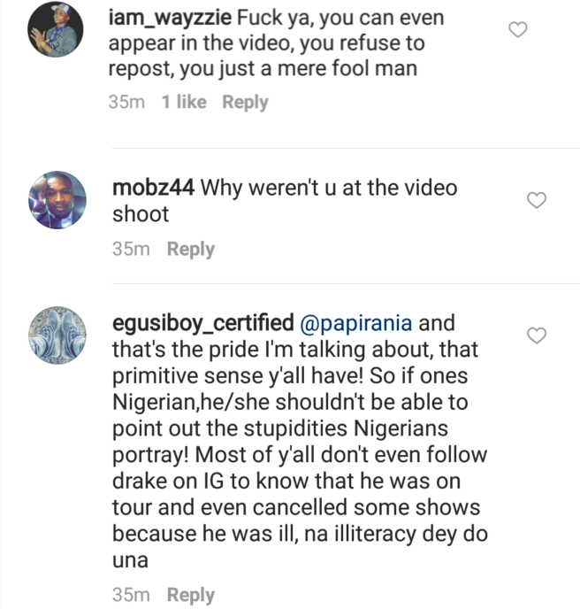Go to the iam_wayzzie username
Image resolution: width=580 pixels, height=609 pixels.
(170, 19)
